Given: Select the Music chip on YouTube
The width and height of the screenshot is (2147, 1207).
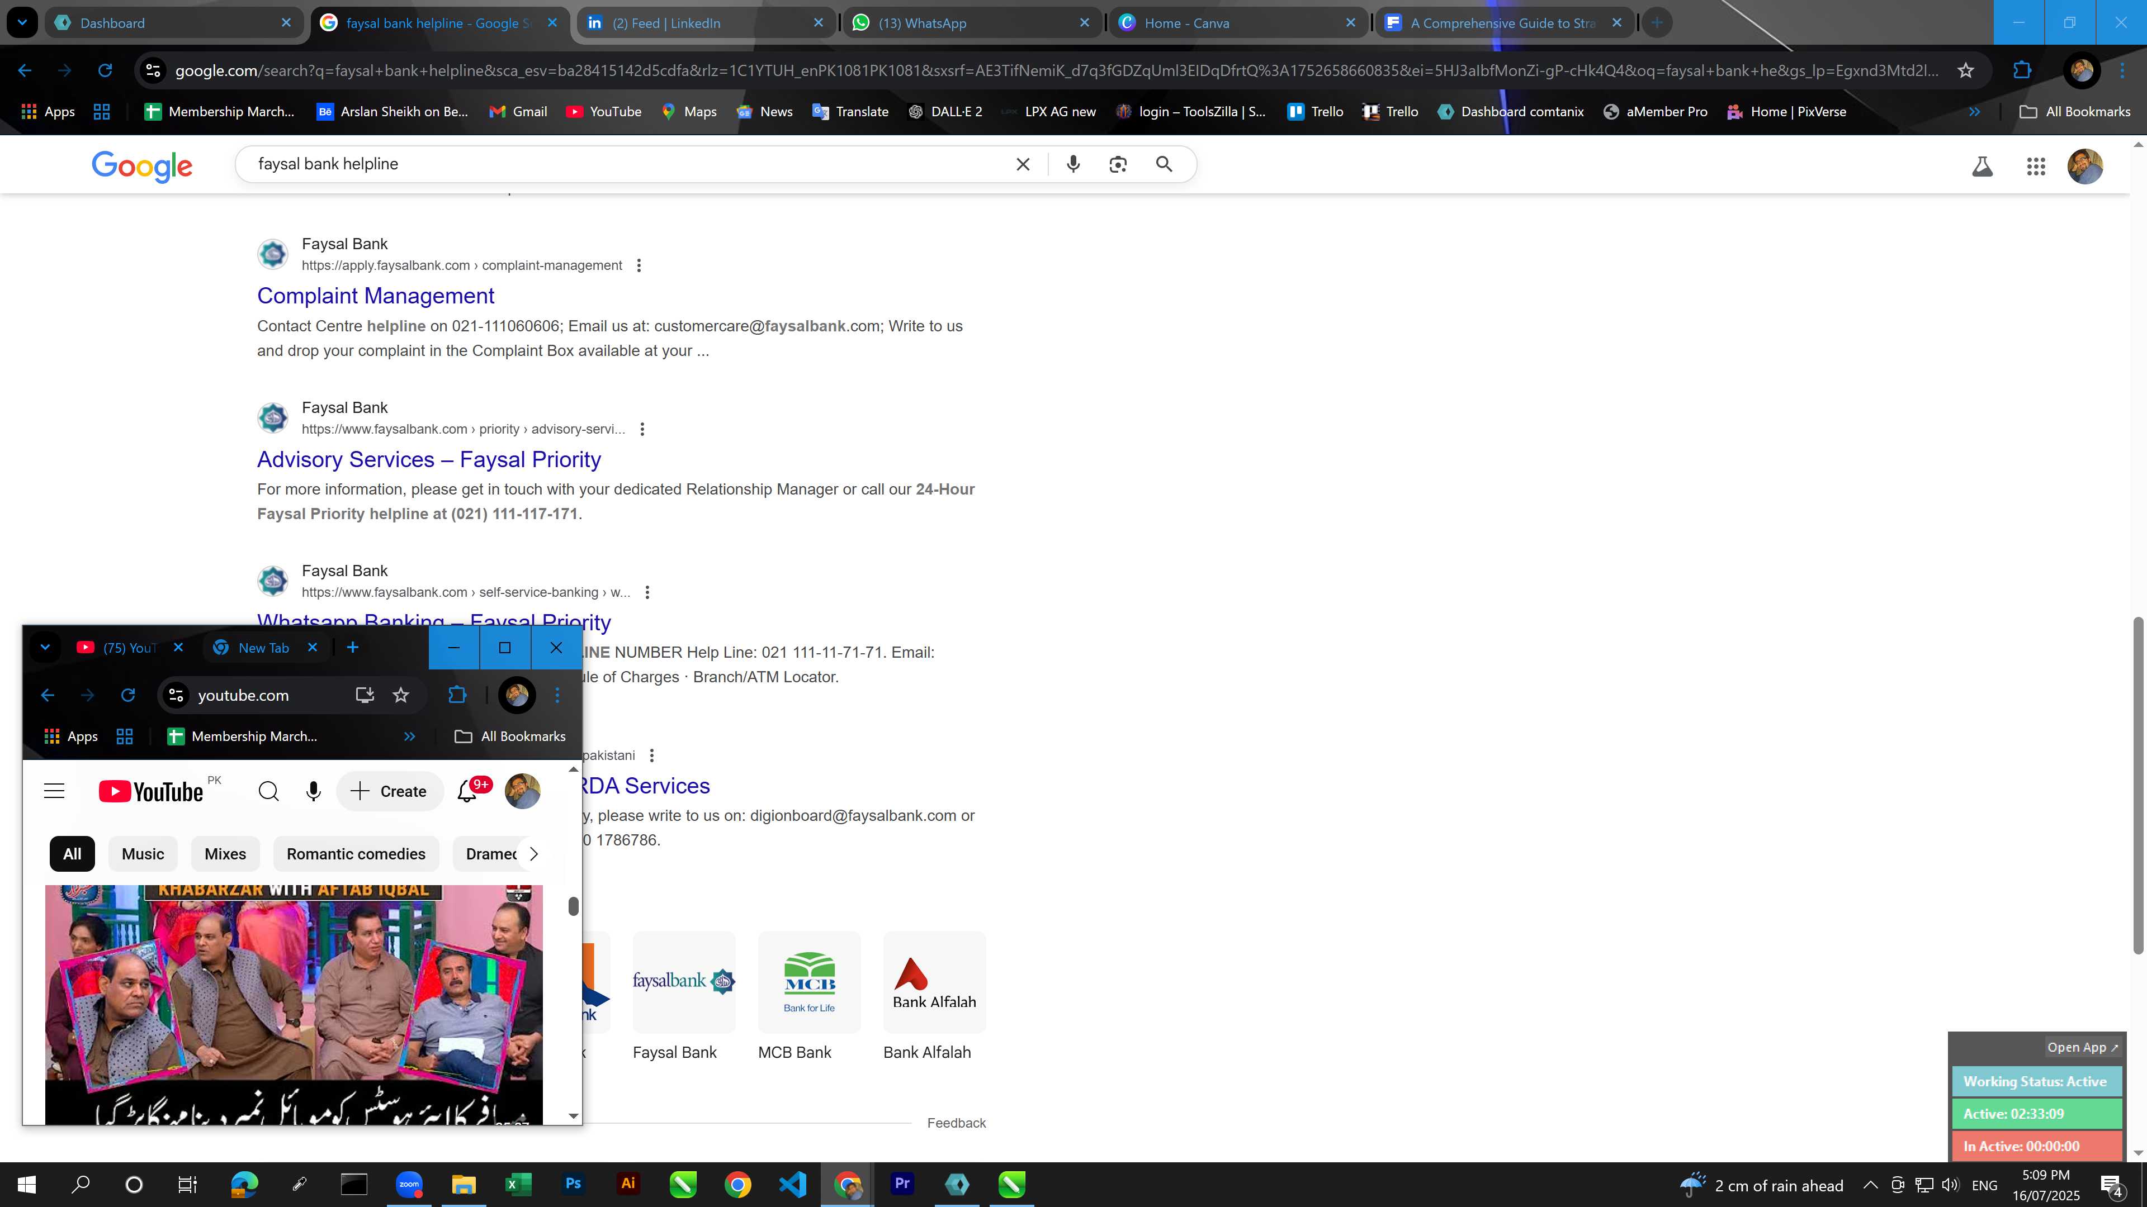Looking at the screenshot, I should (x=143, y=854).
